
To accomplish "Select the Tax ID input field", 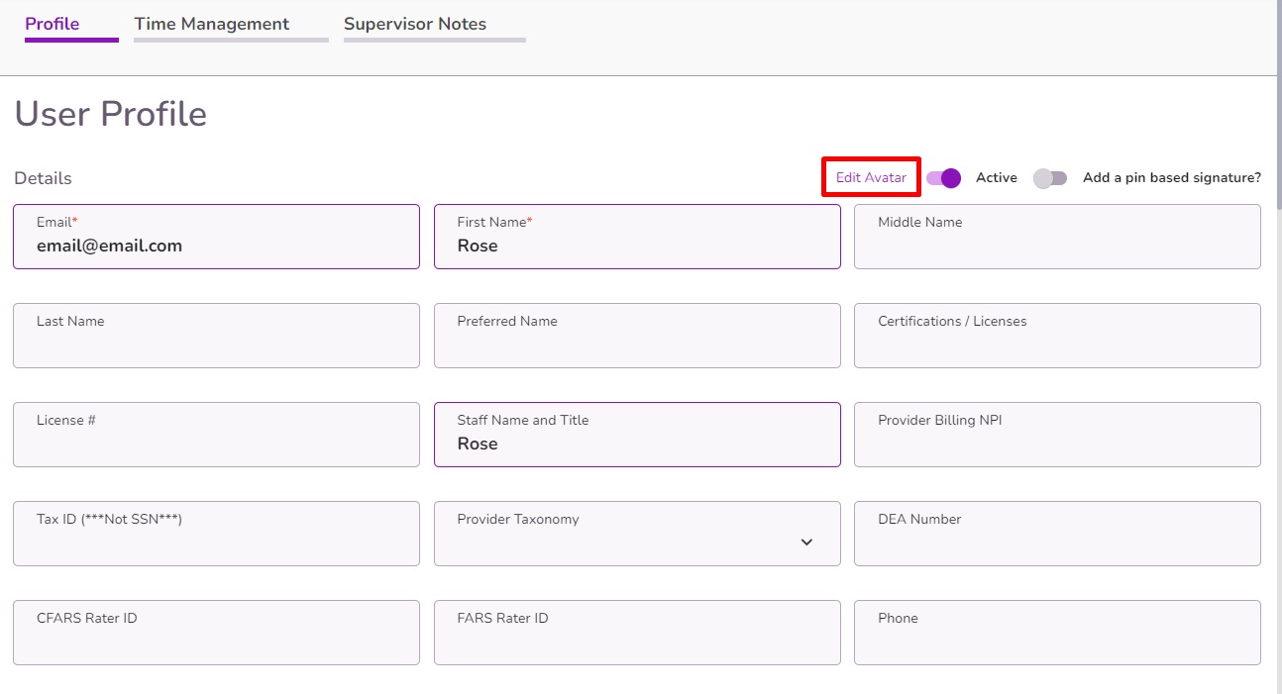I will coord(216,534).
